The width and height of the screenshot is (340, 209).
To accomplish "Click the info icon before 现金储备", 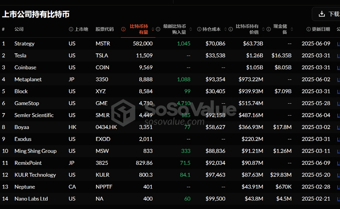I will [269, 29].
